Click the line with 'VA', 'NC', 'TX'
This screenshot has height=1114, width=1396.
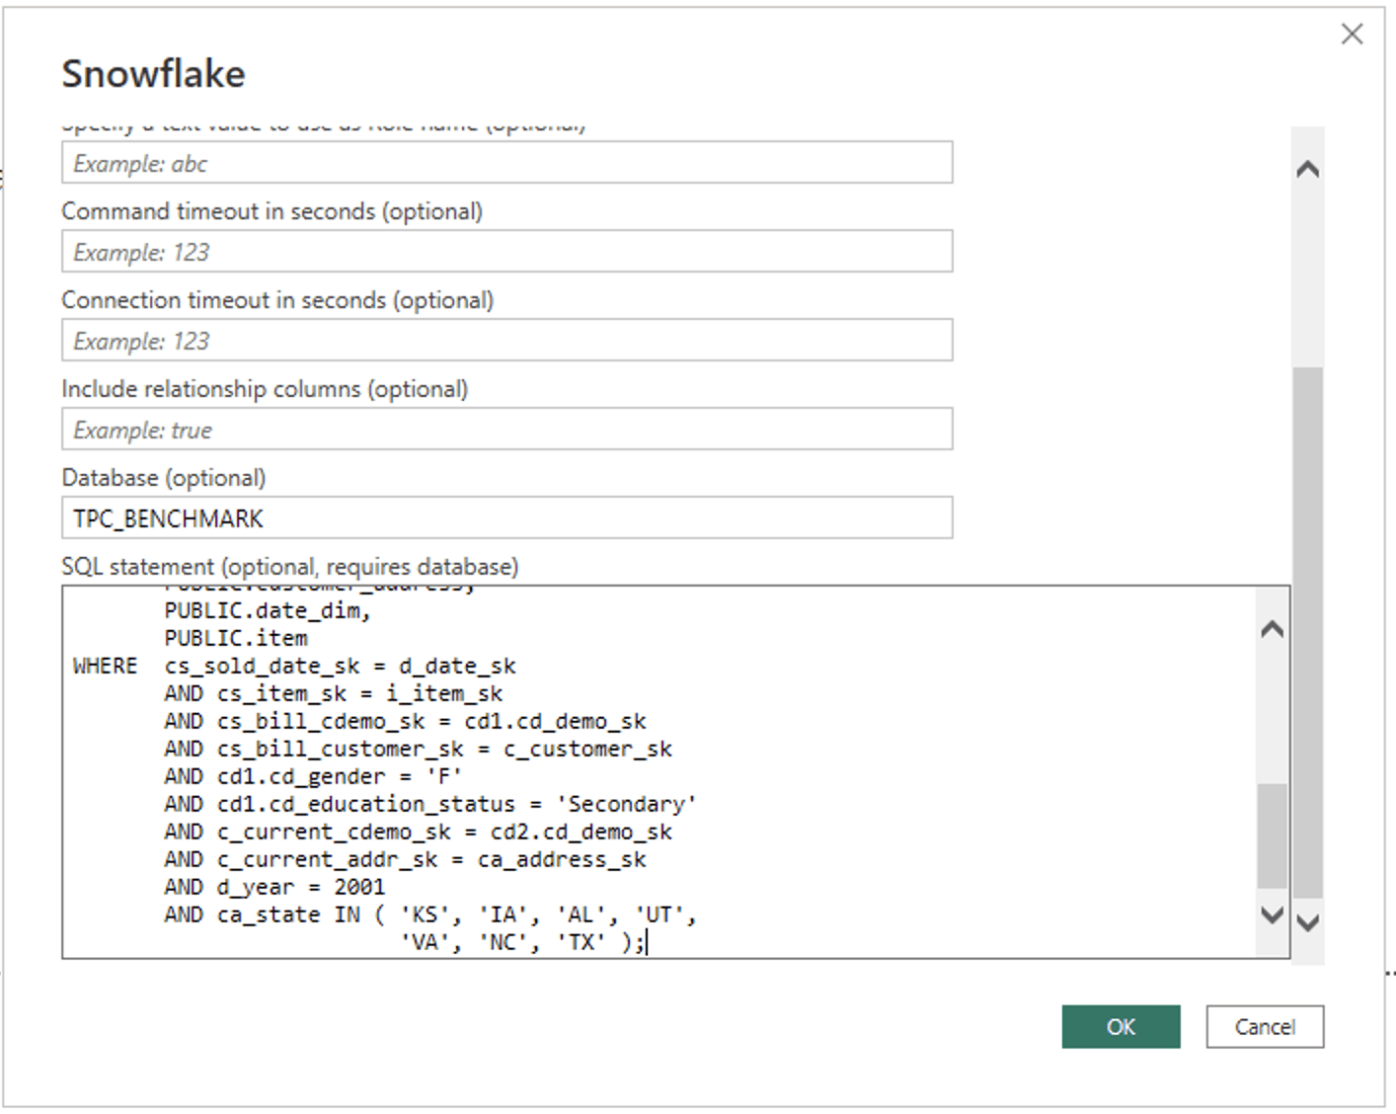click(522, 942)
